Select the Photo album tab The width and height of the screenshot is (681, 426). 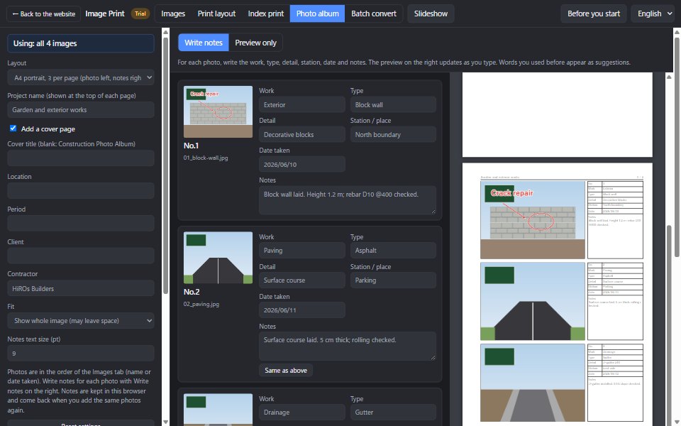click(x=318, y=13)
